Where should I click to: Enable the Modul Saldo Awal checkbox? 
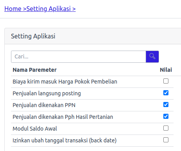[166, 128]
